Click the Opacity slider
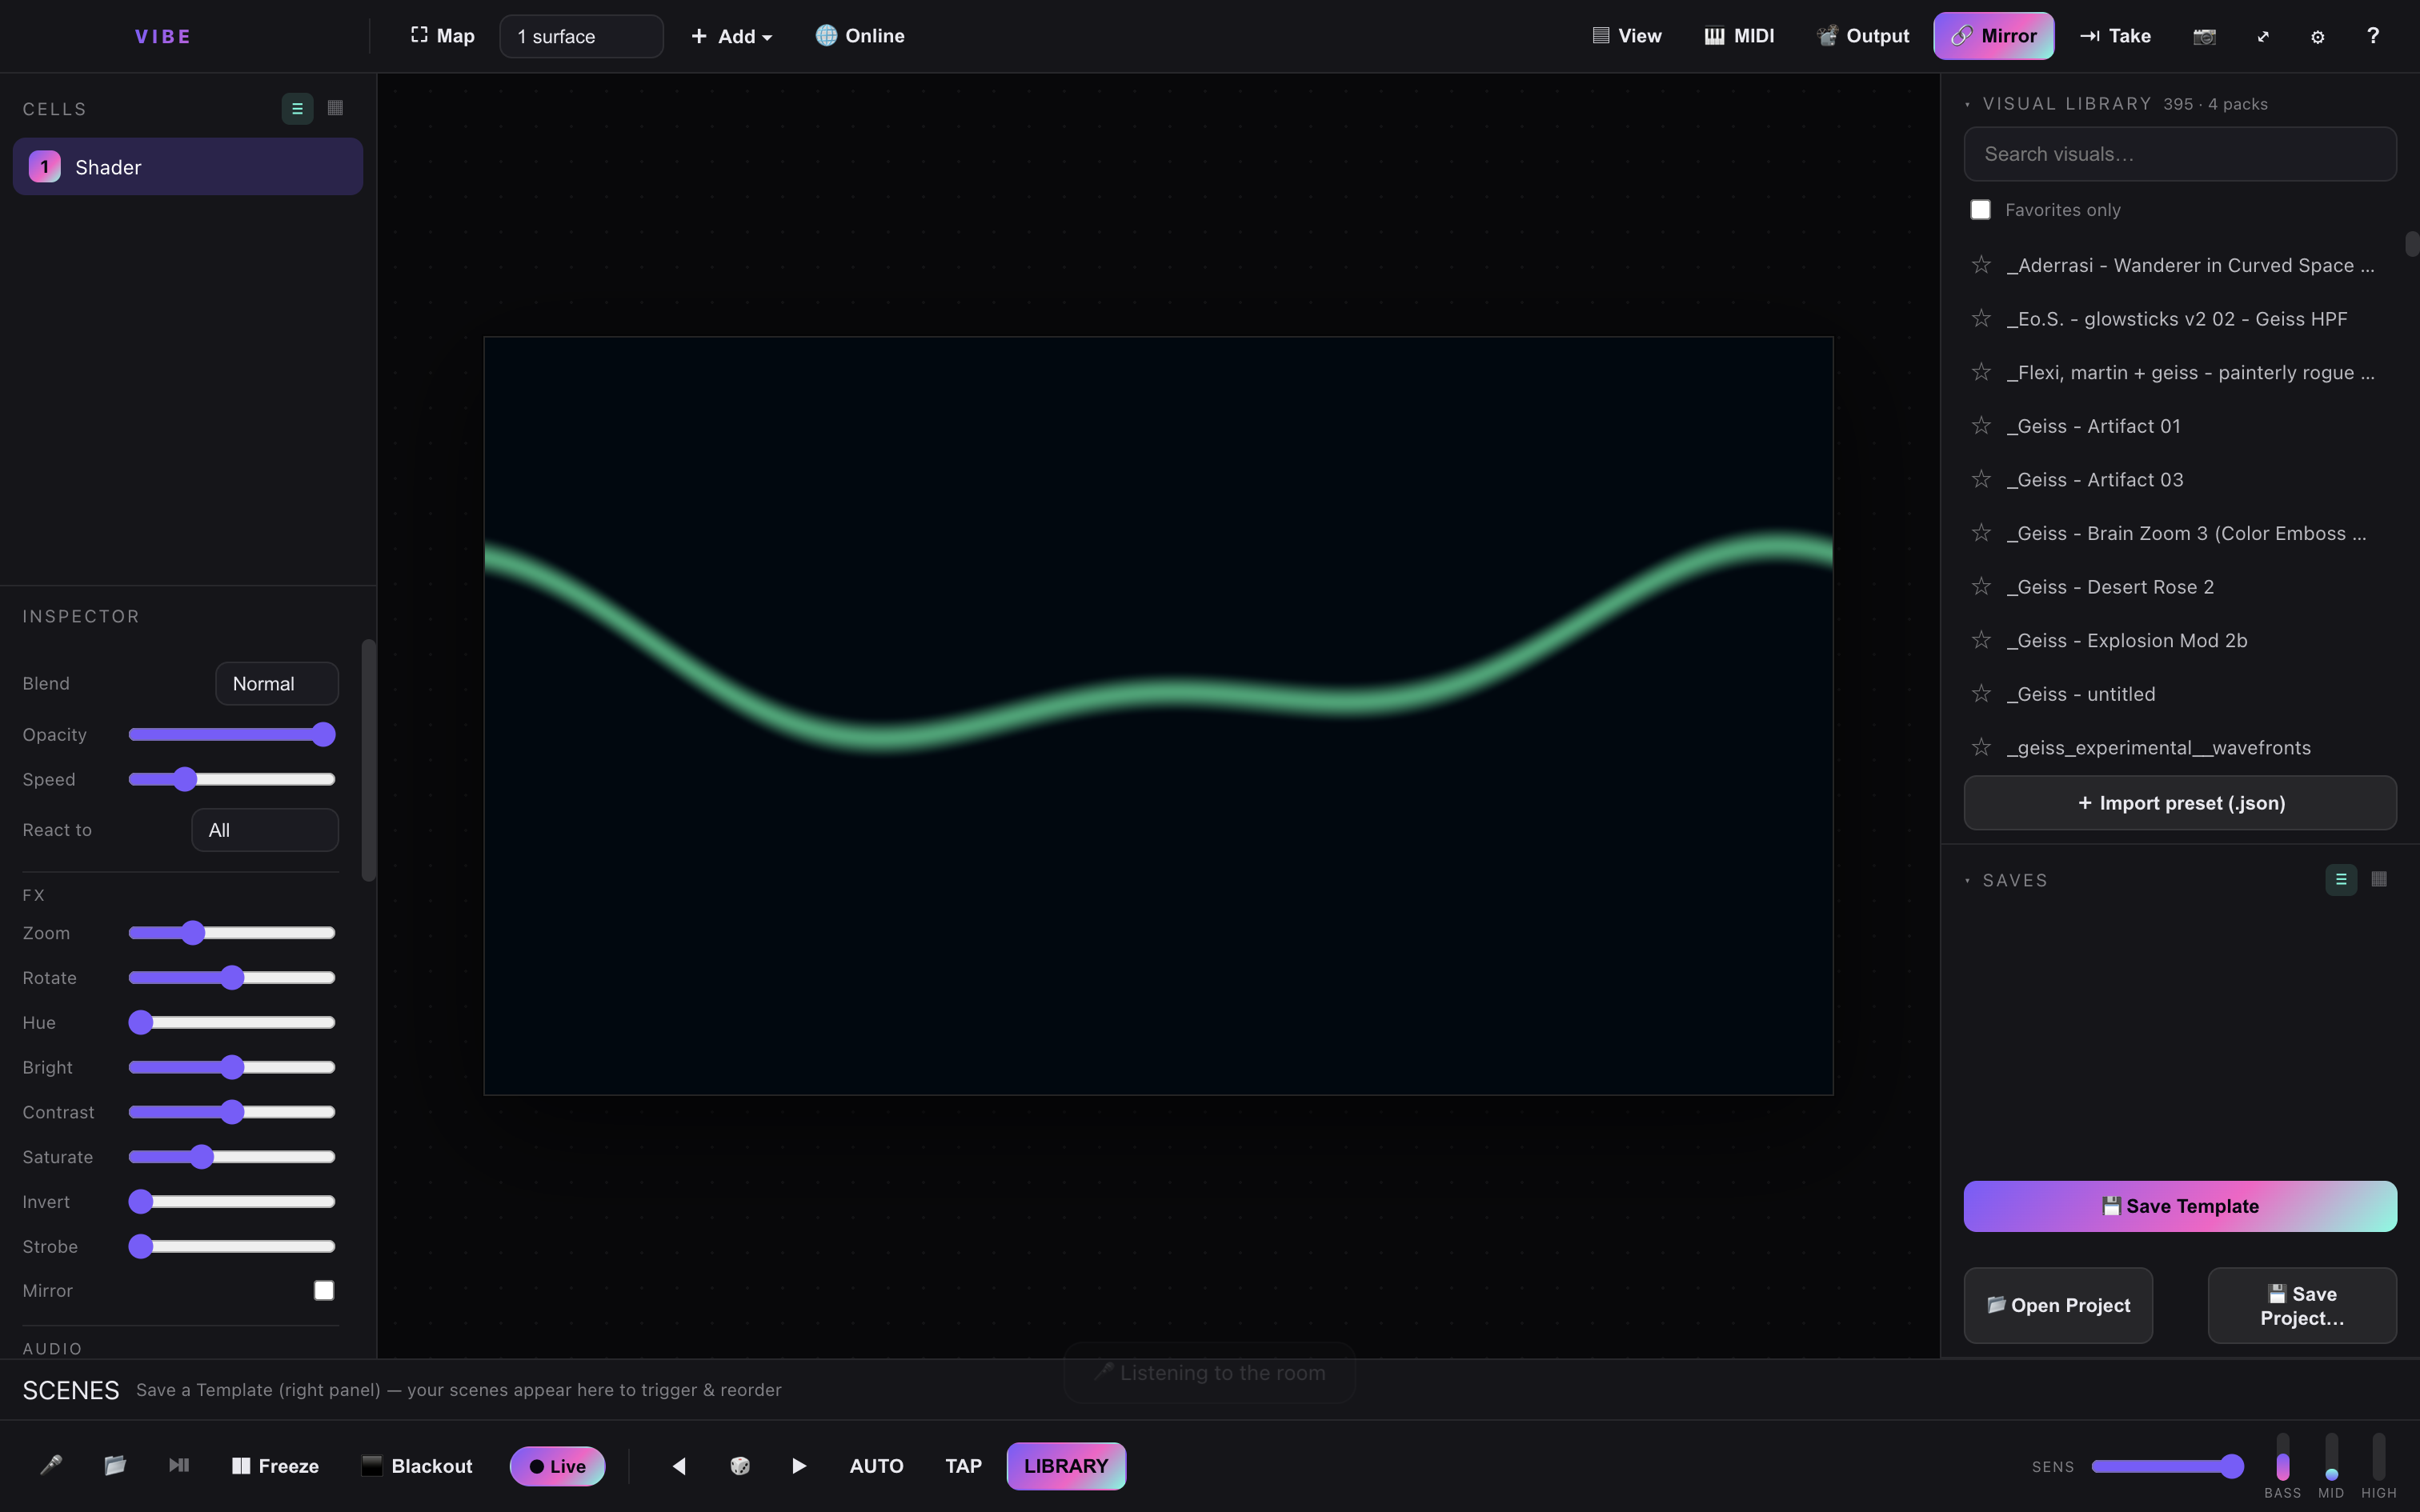This screenshot has width=2420, height=1512. [232, 735]
